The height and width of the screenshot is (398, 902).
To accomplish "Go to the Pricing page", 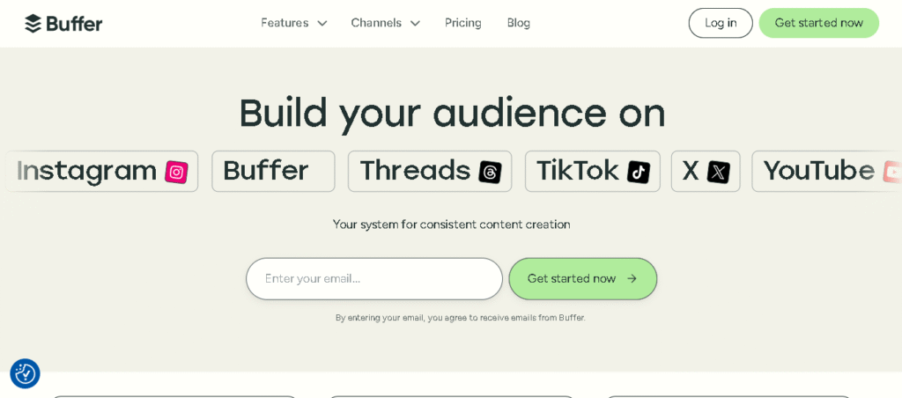I will coord(462,23).
